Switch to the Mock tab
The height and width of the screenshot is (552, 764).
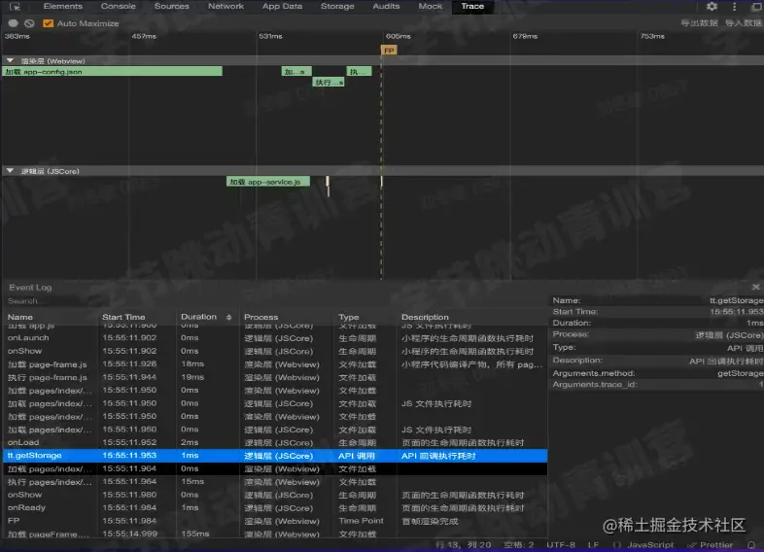pyautogui.click(x=431, y=7)
